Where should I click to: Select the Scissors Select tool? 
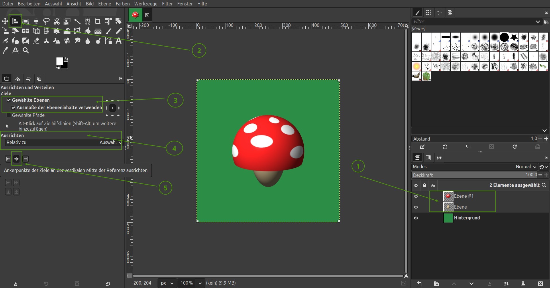click(57, 21)
